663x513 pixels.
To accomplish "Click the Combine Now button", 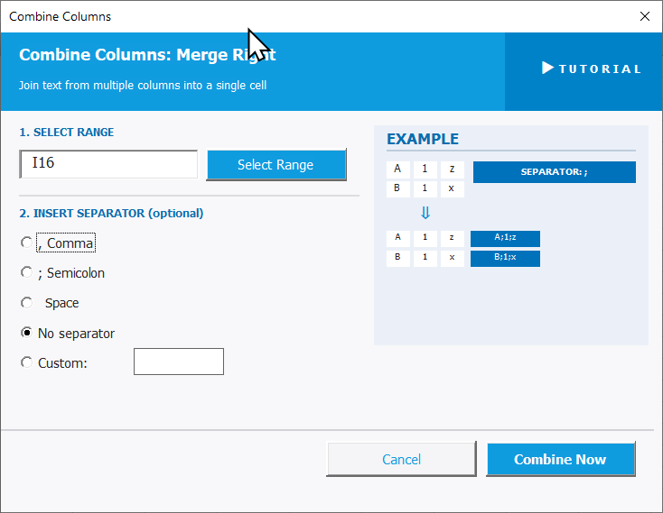I will (561, 459).
